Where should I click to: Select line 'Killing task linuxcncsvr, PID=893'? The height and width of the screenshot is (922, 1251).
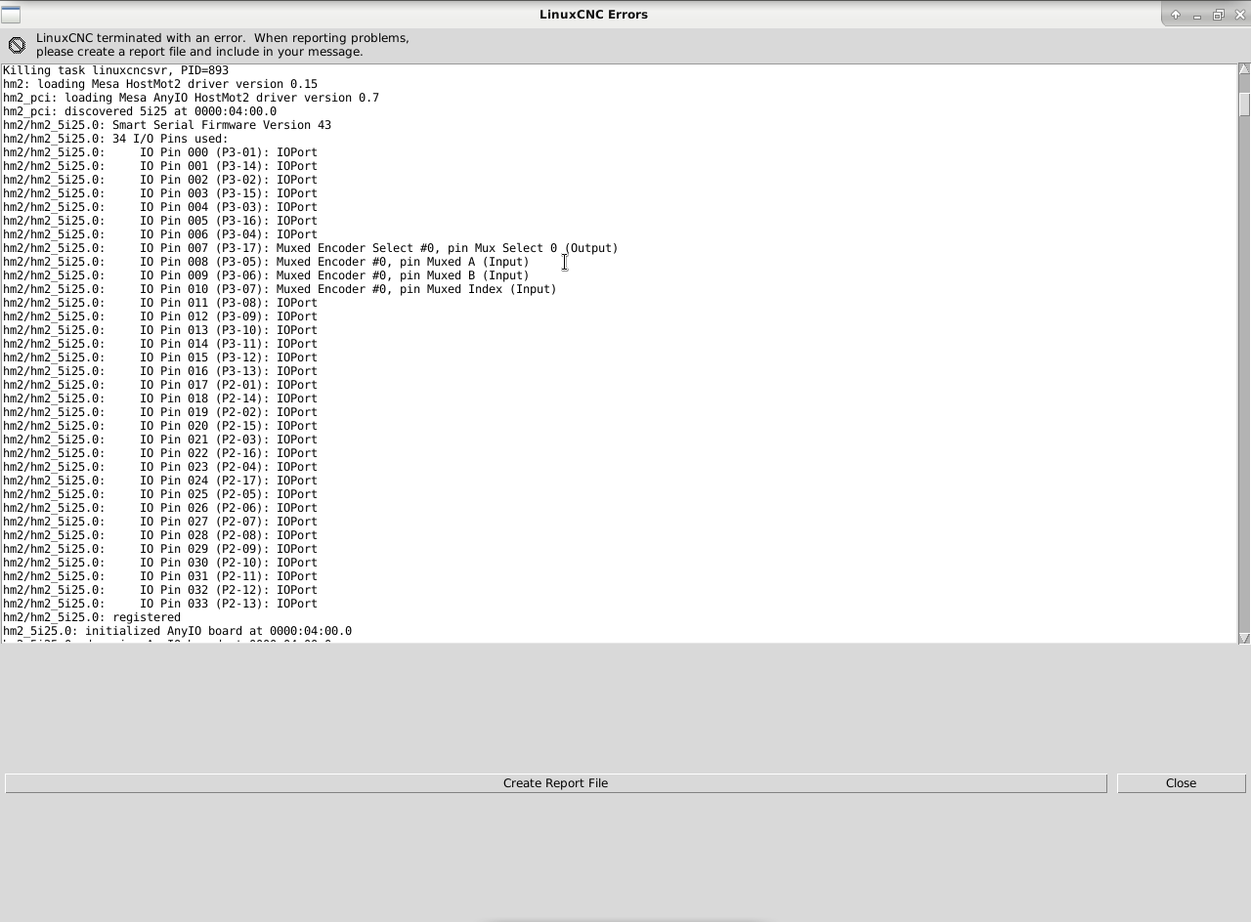[x=115, y=70]
